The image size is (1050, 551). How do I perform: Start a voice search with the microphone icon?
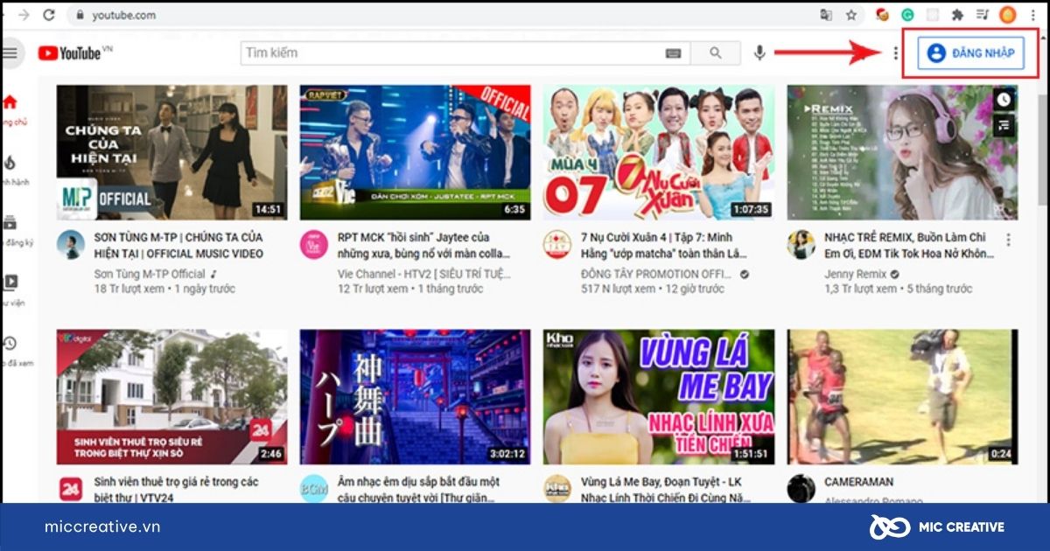(x=759, y=52)
